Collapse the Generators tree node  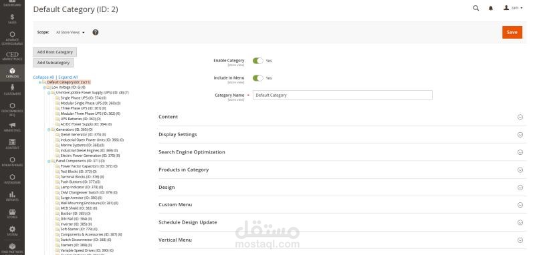[49, 130]
